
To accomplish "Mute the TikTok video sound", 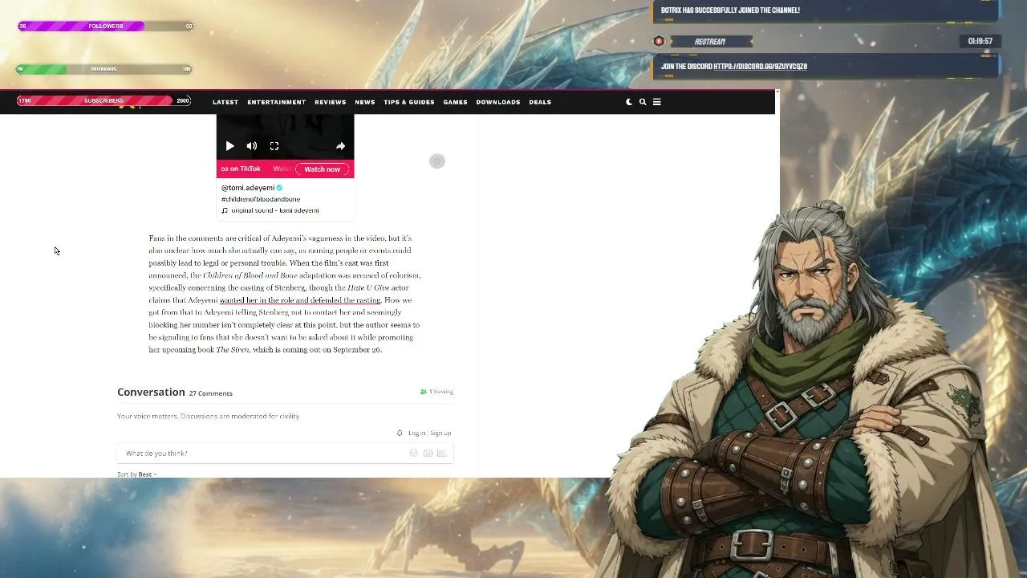I will [x=252, y=146].
